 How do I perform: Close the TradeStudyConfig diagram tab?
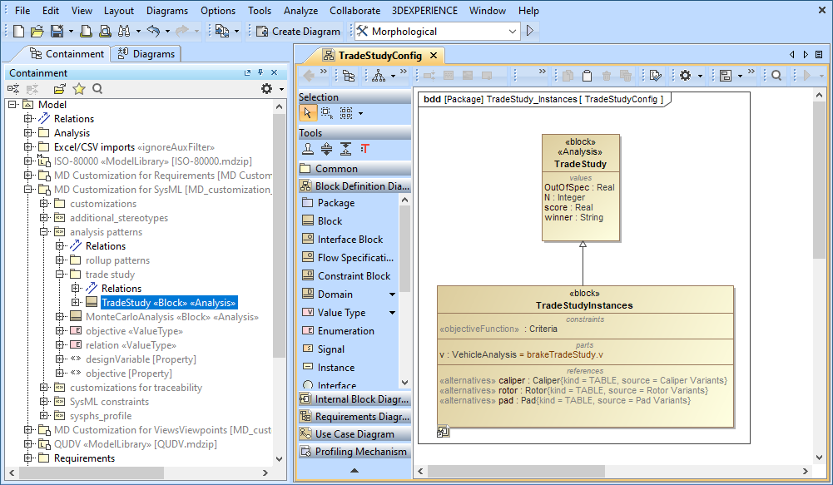(x=434, y=56)
